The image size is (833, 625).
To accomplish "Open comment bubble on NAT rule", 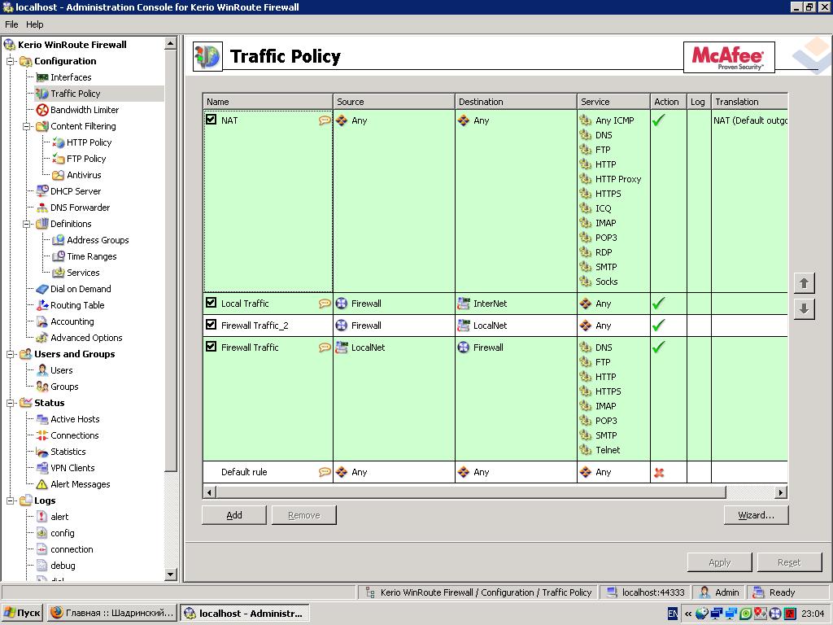I will click(324, 120).
